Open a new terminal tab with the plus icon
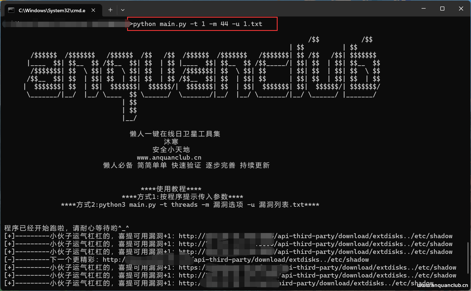The image size is (471, 291). [x=110, y=10]
